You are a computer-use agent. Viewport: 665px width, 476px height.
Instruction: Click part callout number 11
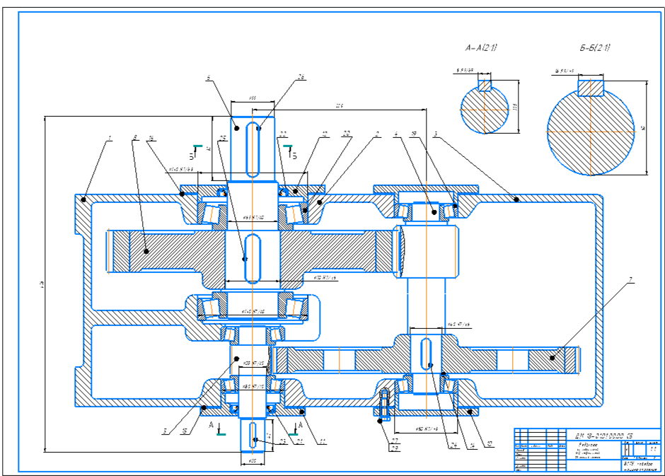[x=323, y=441]
